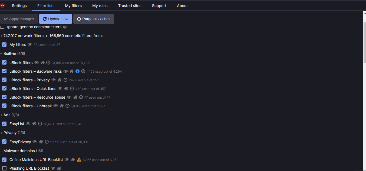Image resolution: width=366 pixels, height=171 pixels.
Task: Click the Purge all caches button
Action: tap(94, 19)
